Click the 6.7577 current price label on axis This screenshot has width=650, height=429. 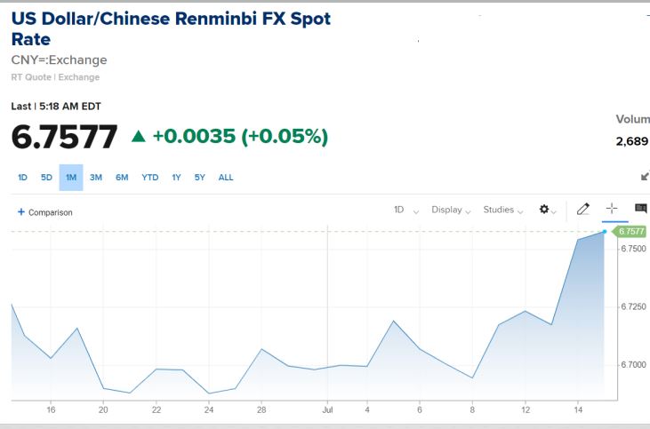(x=630, y=231)
